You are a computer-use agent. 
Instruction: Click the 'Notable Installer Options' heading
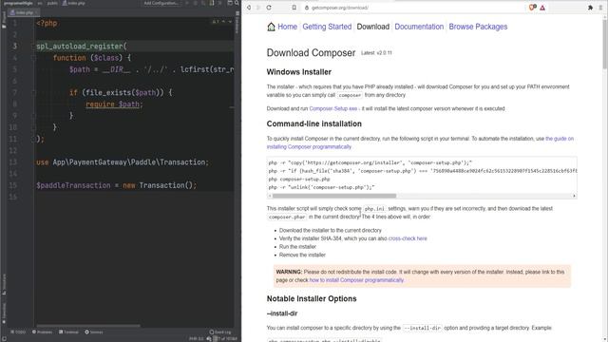[x=312, y=298]
